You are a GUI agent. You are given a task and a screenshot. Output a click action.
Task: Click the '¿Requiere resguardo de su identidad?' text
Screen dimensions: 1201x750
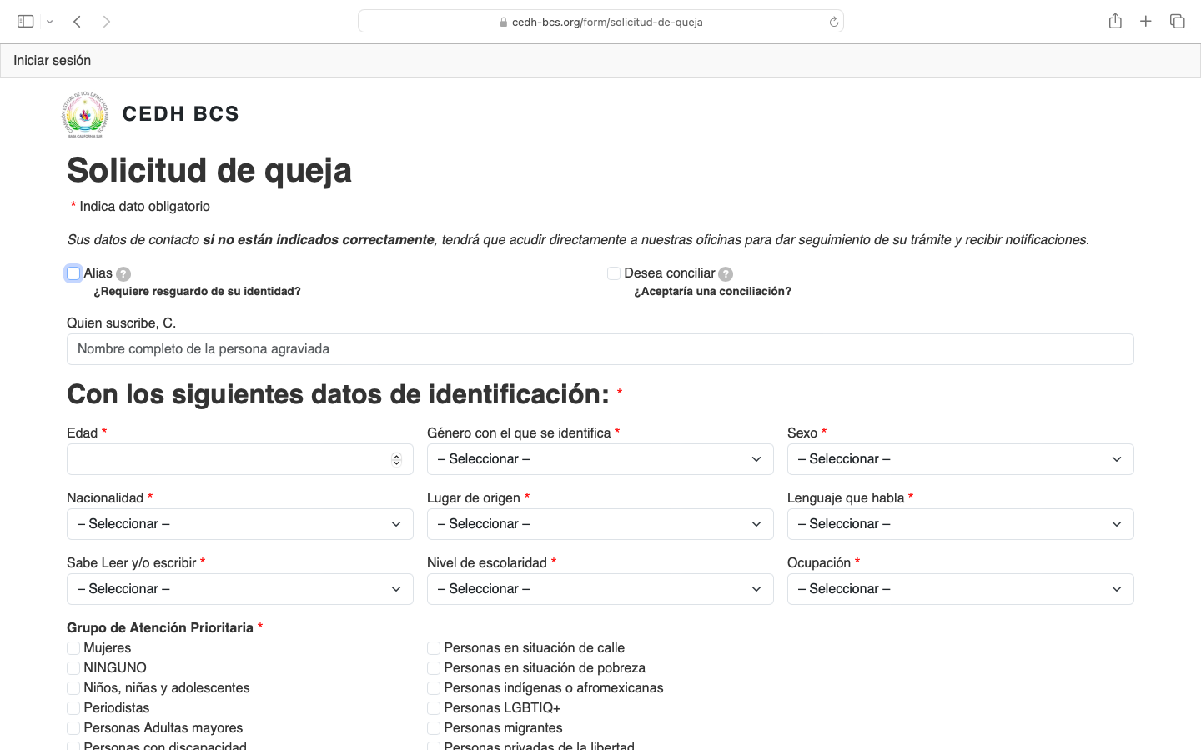197,291
